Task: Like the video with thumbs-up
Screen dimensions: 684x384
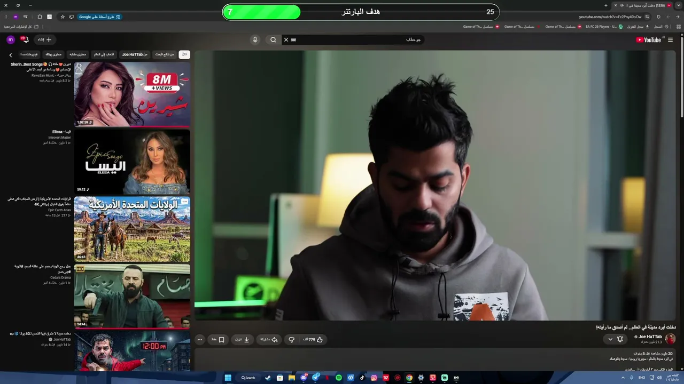Action: (x=314, y=339)
